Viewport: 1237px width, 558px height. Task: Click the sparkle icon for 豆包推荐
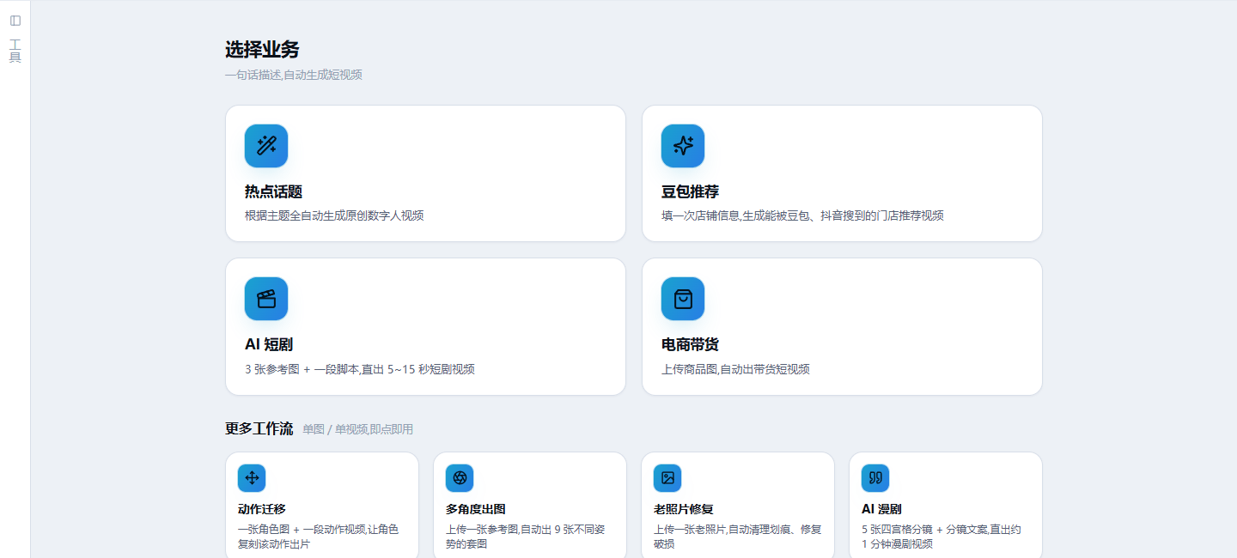[683, 146]
